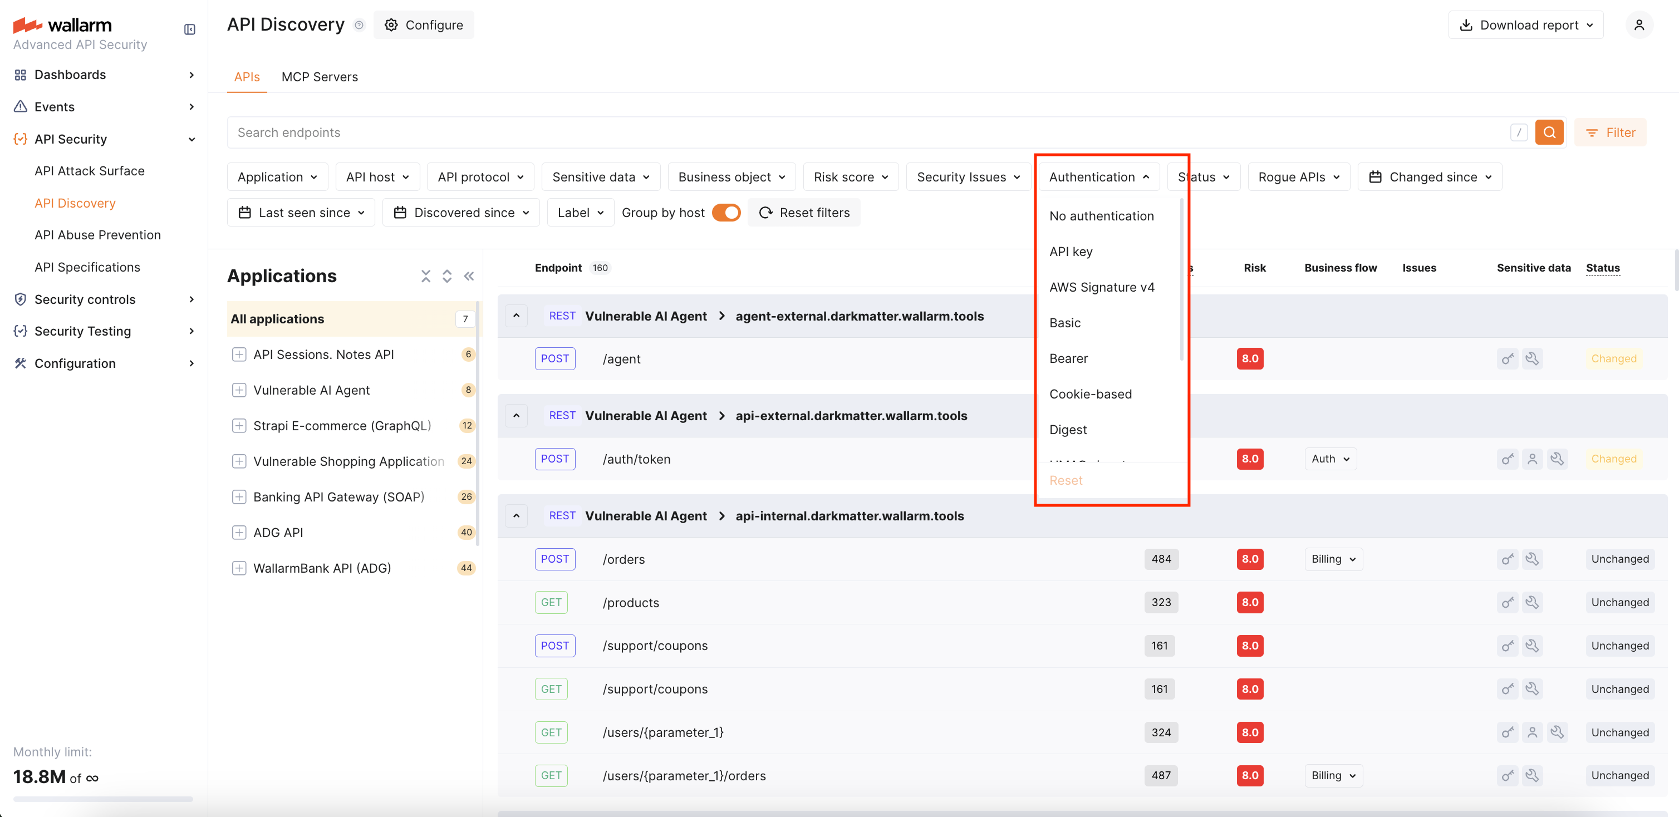Viewport: 1679px width, 817px height.
Task: Switch to the MCP Servers tab
Action: (320, 77)
